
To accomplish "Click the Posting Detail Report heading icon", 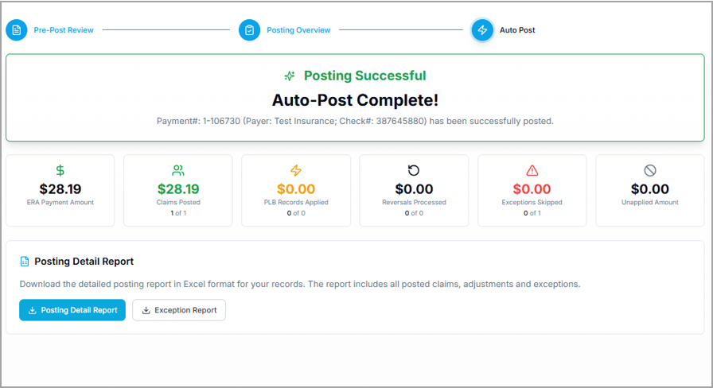I will [25, 262].
